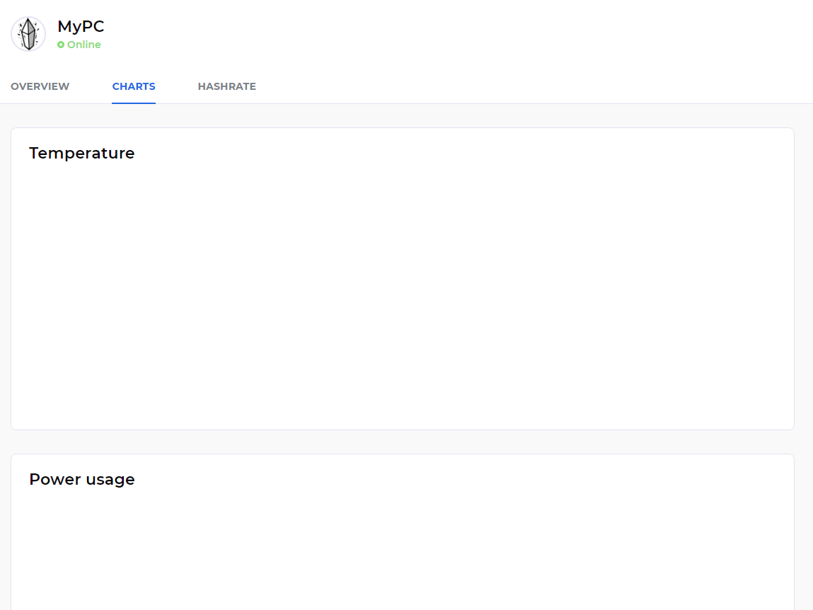Click the blue underline beneath Charts tab

click(x=134, y=103)
